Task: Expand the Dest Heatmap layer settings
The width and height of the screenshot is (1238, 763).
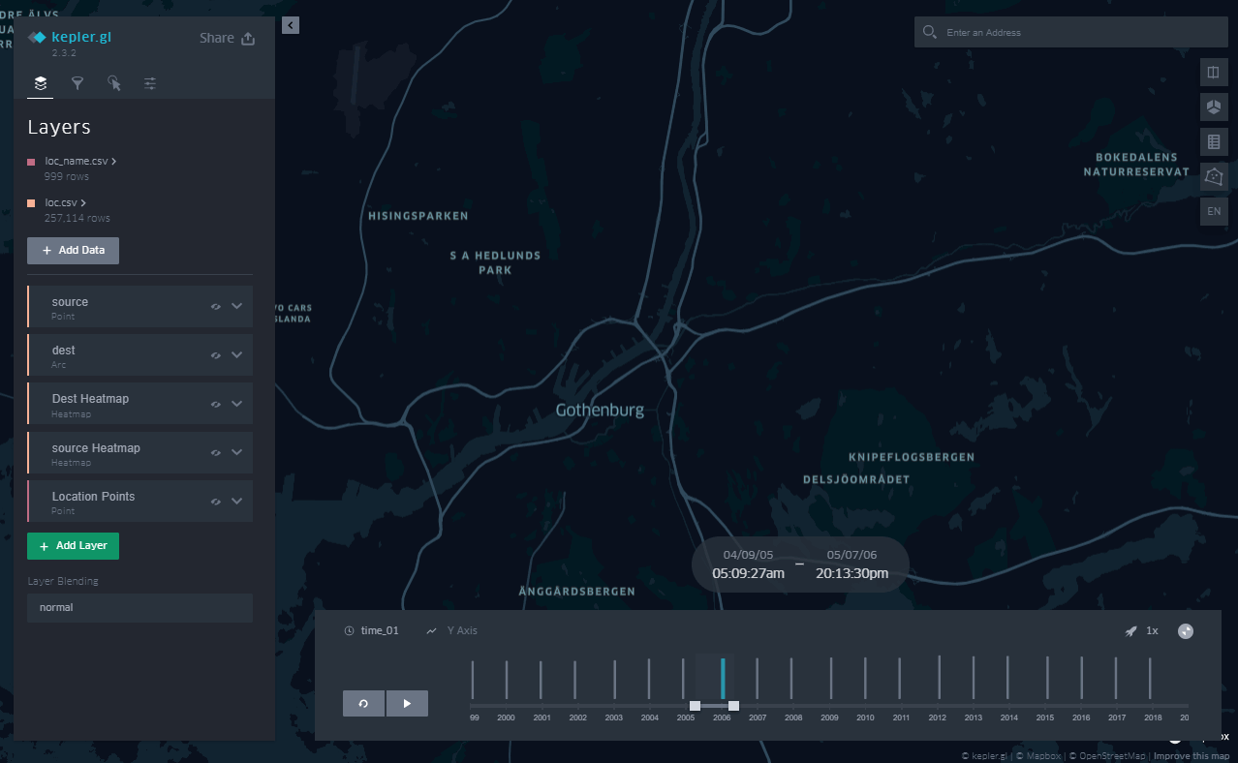Action: pyautogui.click(x=236, y=404)
